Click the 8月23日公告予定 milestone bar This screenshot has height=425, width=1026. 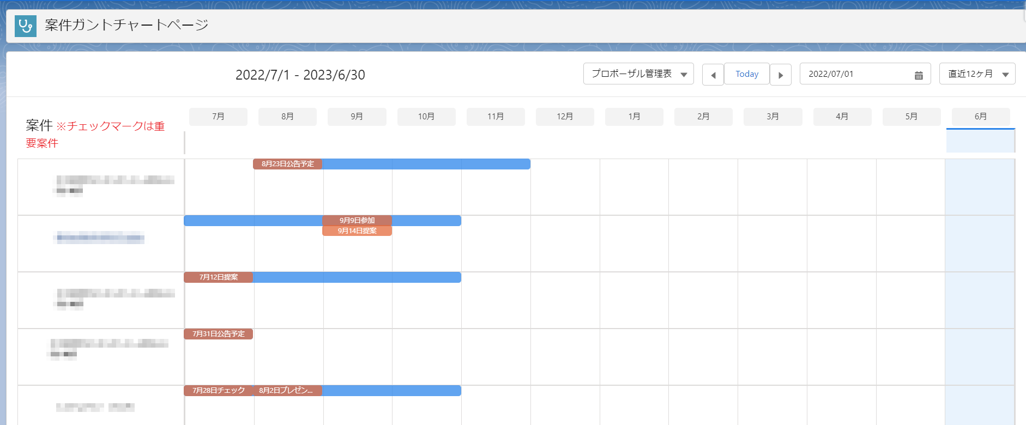288,164
